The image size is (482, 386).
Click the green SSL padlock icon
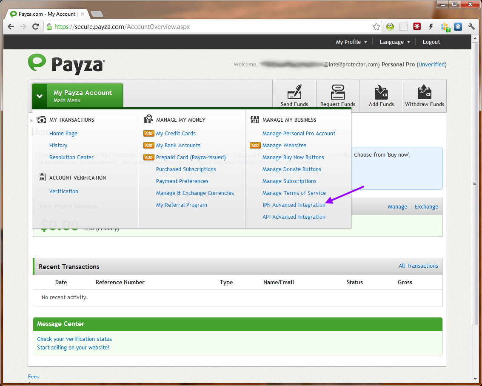pos(49,27)
